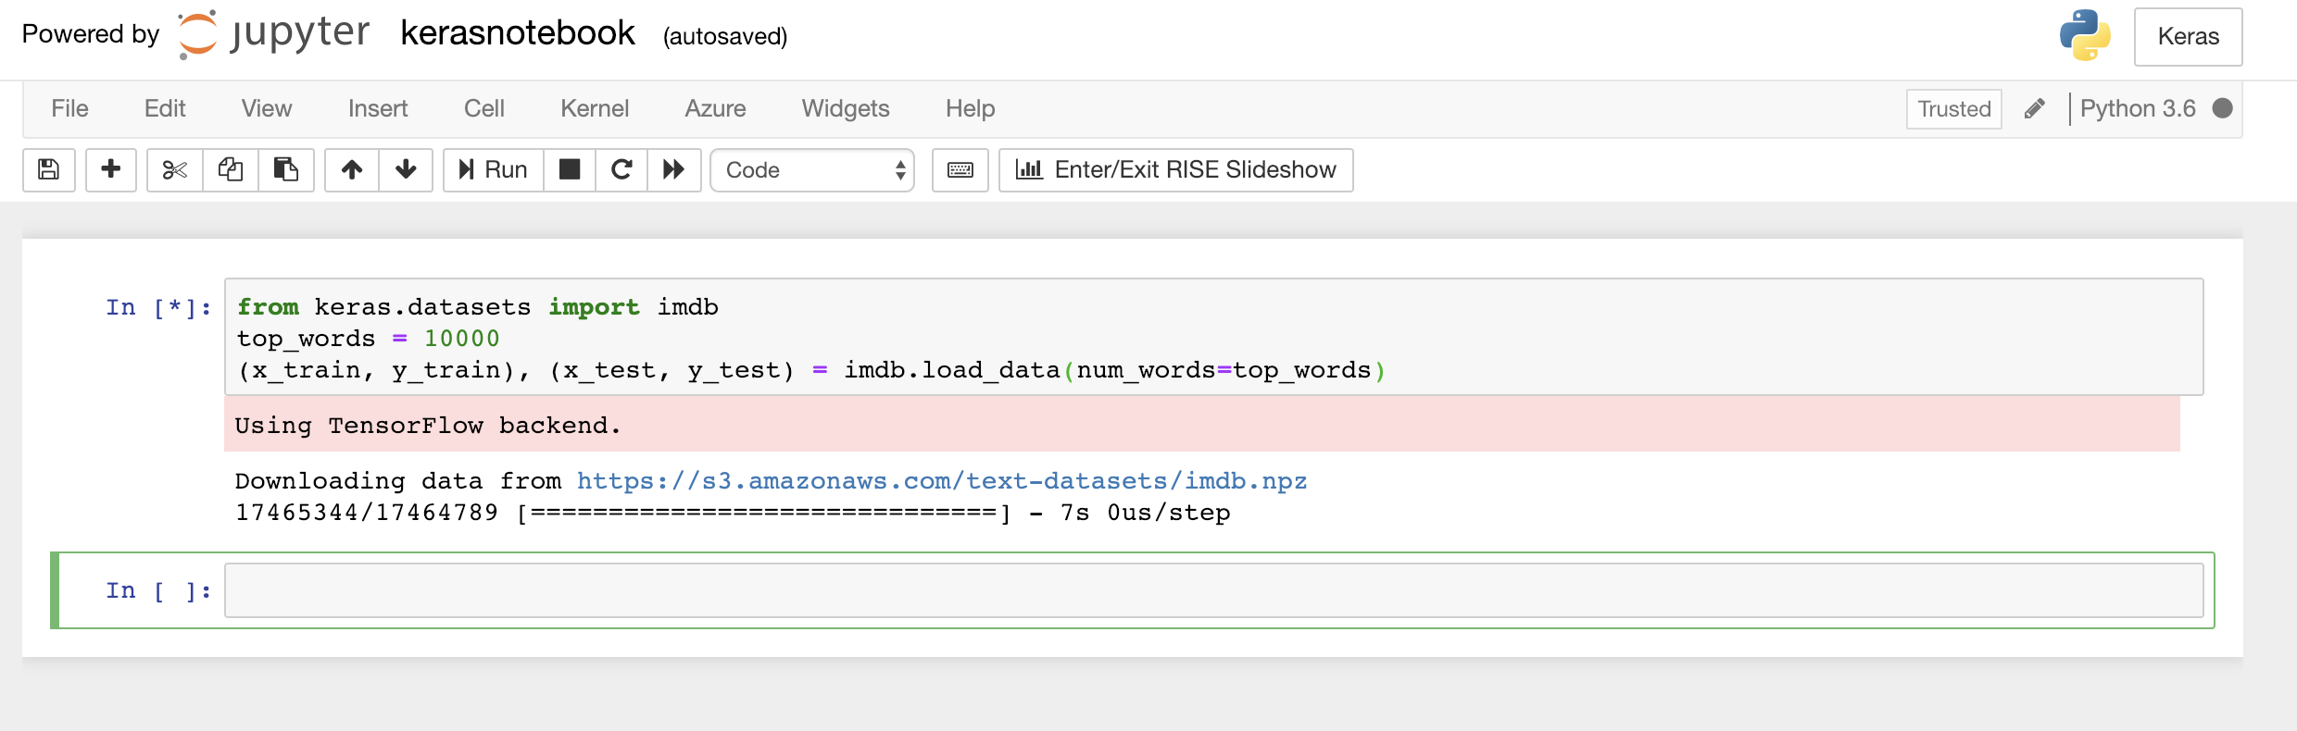This screenshot has height=731, width=2297.
Task: Open the Edit menu
Action: 165,108
